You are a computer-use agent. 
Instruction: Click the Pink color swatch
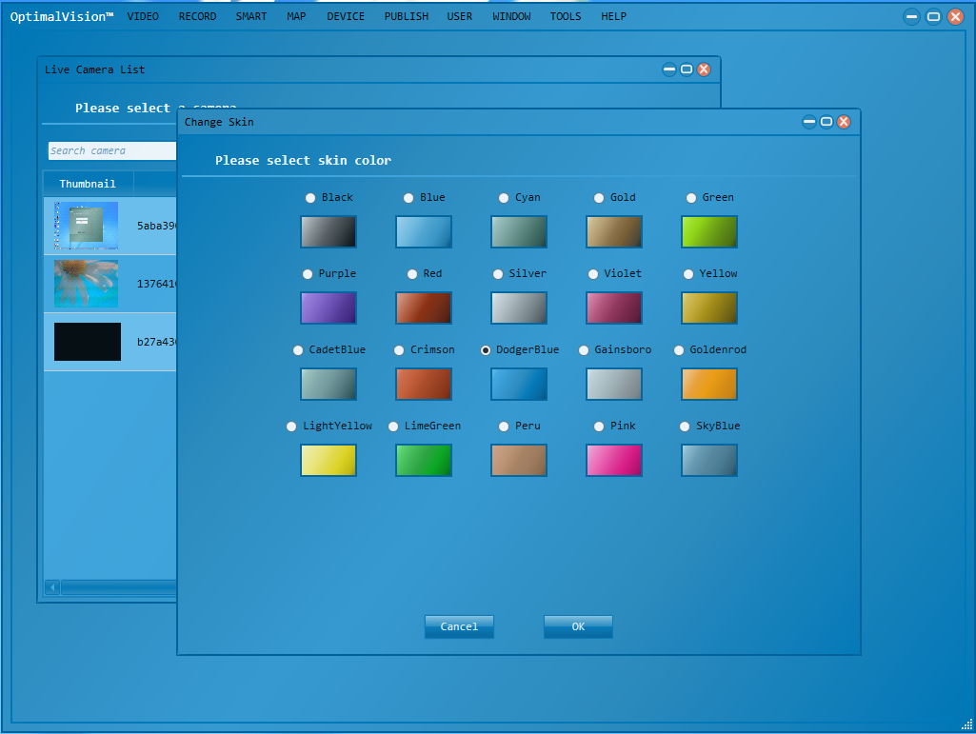(x=613, y=460)
